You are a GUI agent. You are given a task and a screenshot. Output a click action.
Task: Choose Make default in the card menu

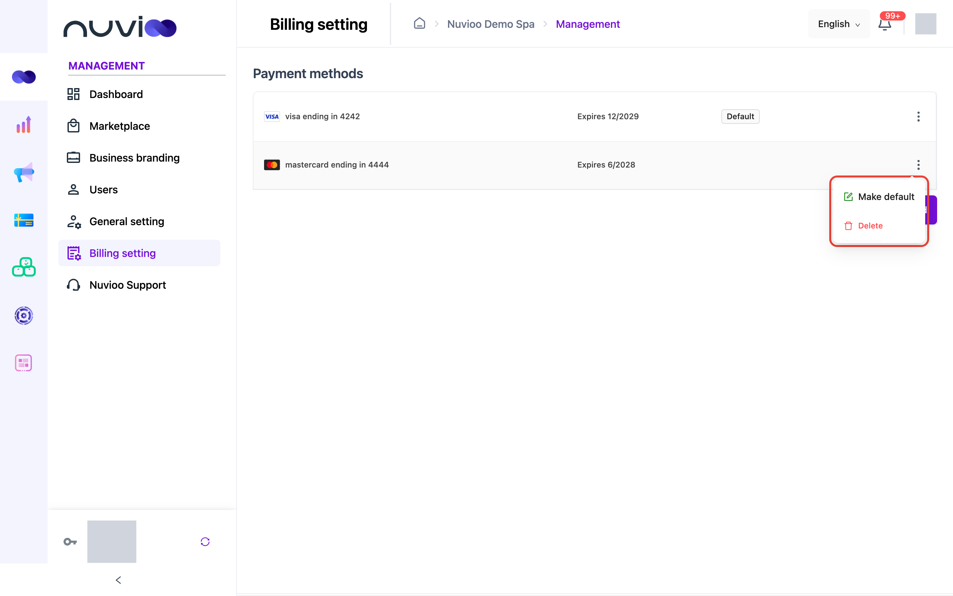[x=879, y=197]
